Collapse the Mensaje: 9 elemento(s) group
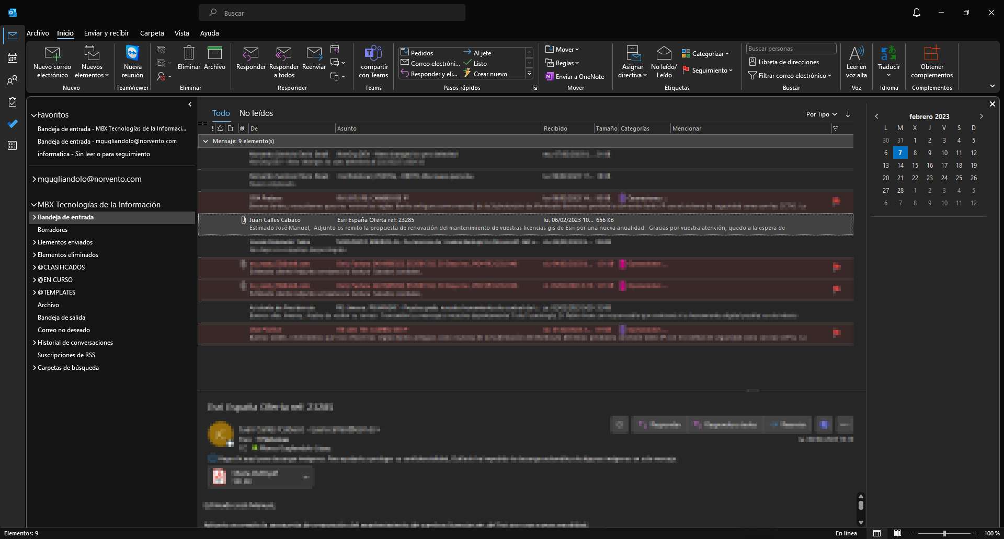The image size is (1004, 539). coord(205,141)
